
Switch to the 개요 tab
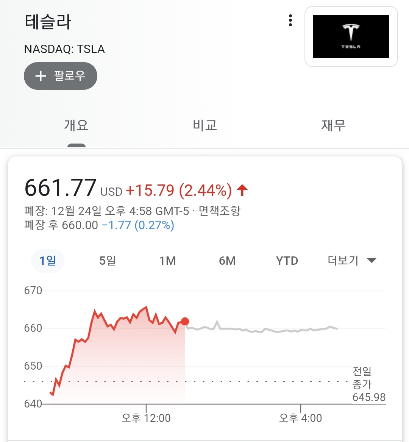pyautogui.click(x=76, y=125)
